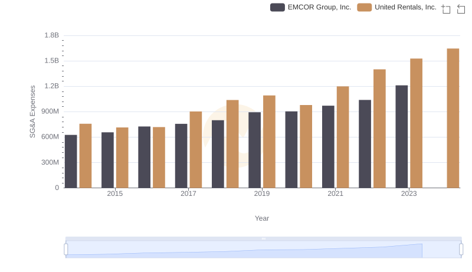Image resolution: width=472 pixels, height=272 pixels.
Task: Select the United Rentals bar for 2021
Action: 343,137
